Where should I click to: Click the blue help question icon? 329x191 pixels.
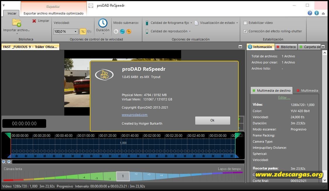click(310, 13)
